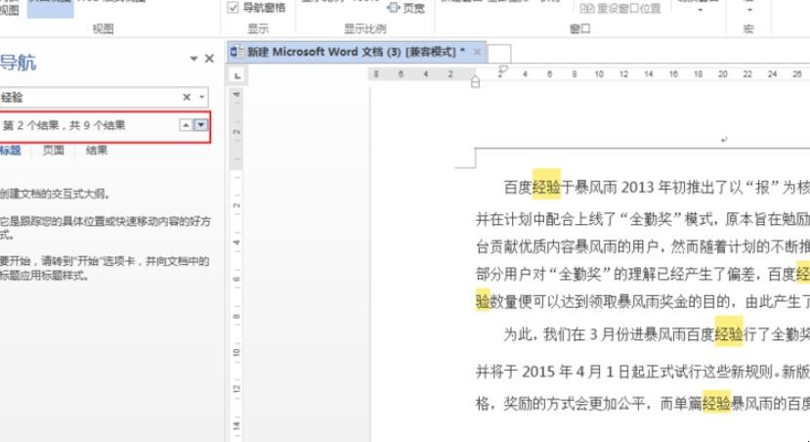Open the 结果 tab in navigation
The image size is (810, 442).
[x=97, y=151]
